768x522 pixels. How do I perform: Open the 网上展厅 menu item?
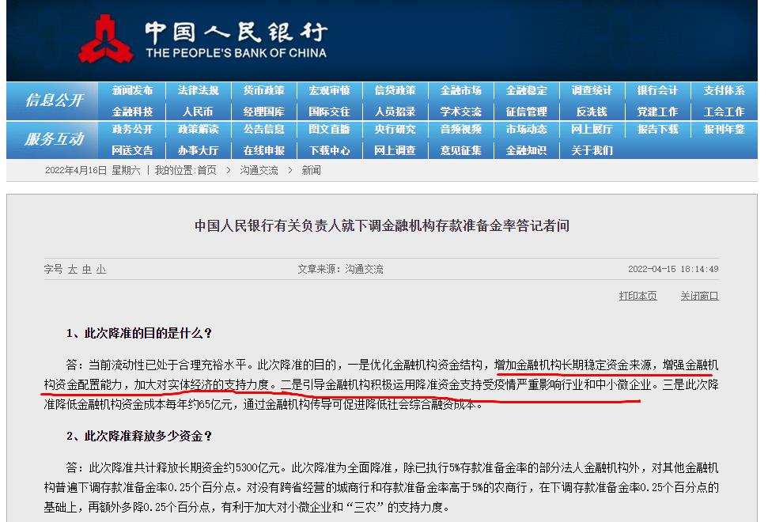coord(592,129)
